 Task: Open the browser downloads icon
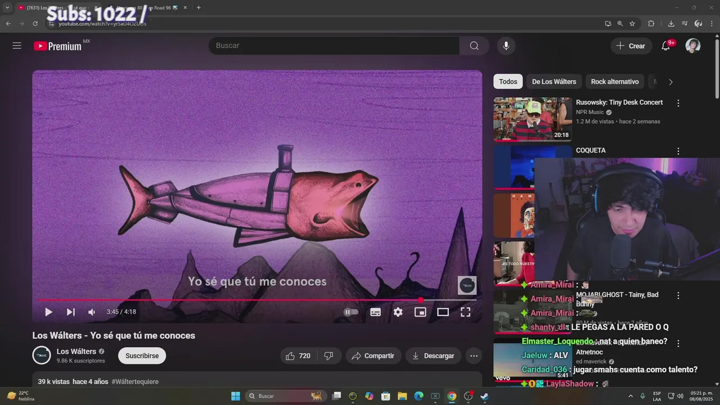[x=671, y=24]
